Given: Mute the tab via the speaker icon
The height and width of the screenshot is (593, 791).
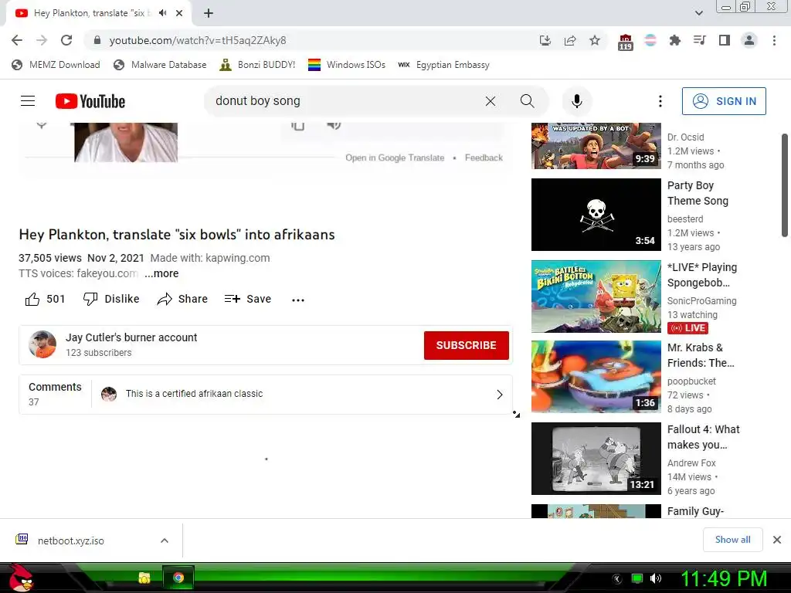Looking at the screenshot, I should pyautogui.click(x=162, y=13).
